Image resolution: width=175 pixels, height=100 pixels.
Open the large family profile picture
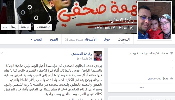tap(154, 20)
